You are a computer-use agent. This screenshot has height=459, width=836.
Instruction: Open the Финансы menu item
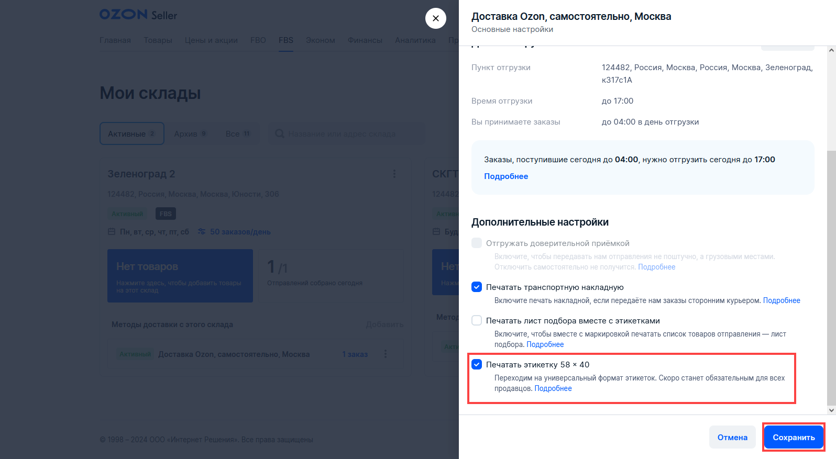pos(365,40)
